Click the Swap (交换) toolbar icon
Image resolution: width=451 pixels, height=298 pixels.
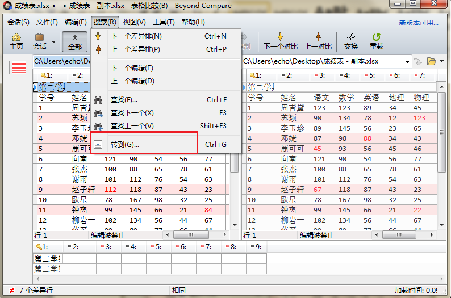click(x=351, y=41)
